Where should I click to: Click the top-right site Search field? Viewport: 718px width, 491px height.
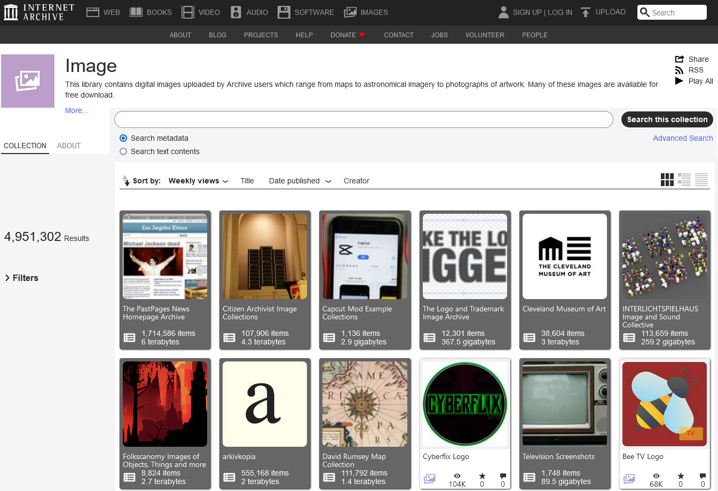coord(672,12)
